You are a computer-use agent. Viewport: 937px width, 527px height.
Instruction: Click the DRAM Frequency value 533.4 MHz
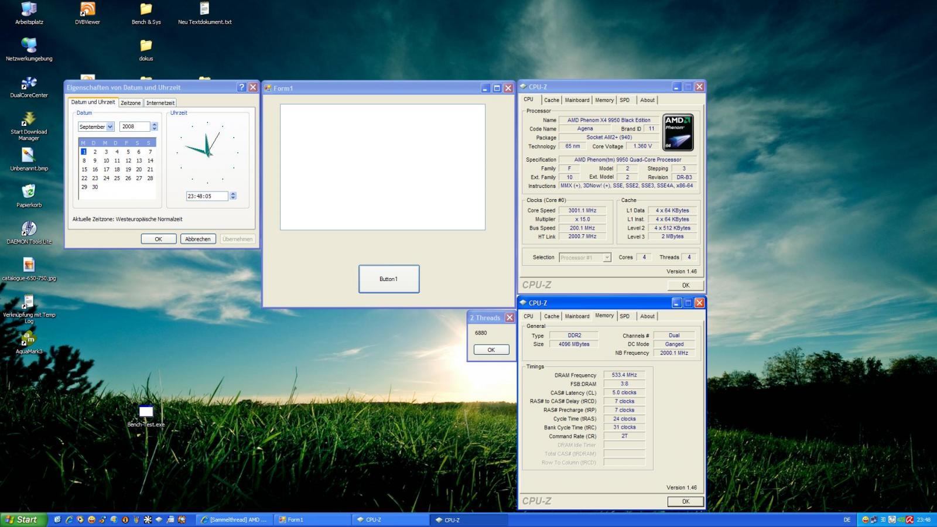click(x=624, y=375)
